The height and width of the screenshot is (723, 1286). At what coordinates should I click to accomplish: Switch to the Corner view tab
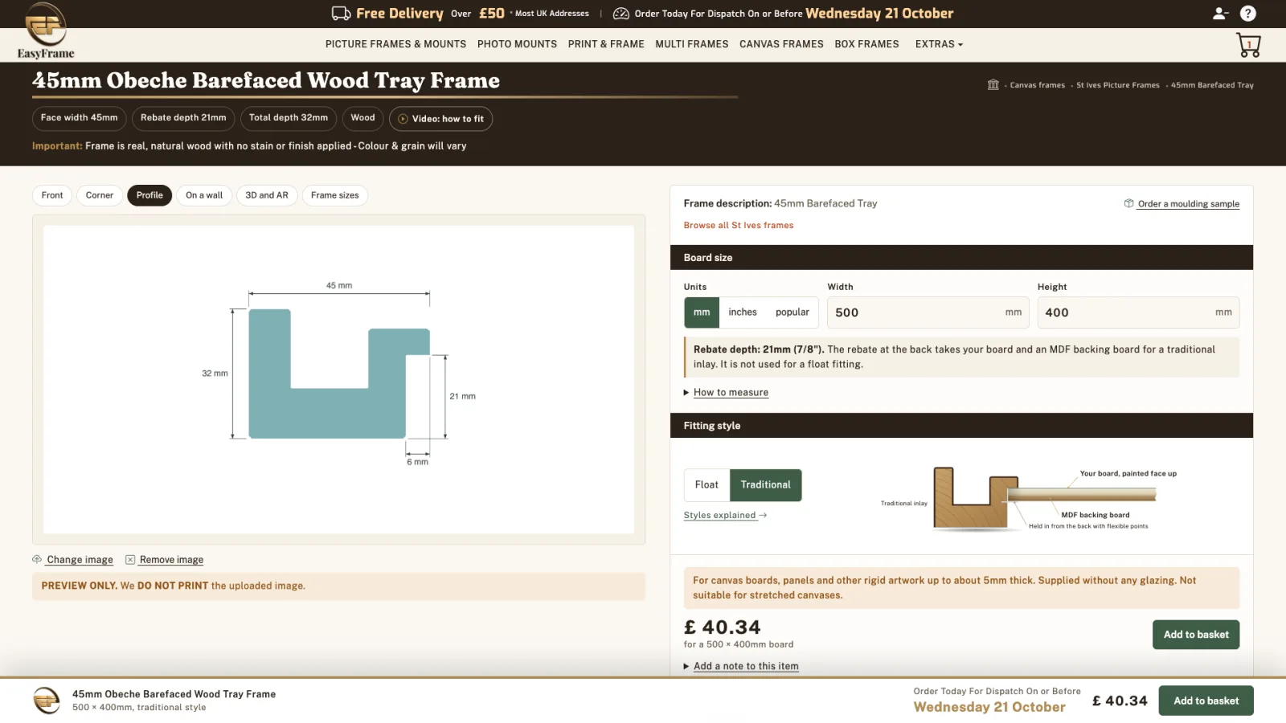100,195
